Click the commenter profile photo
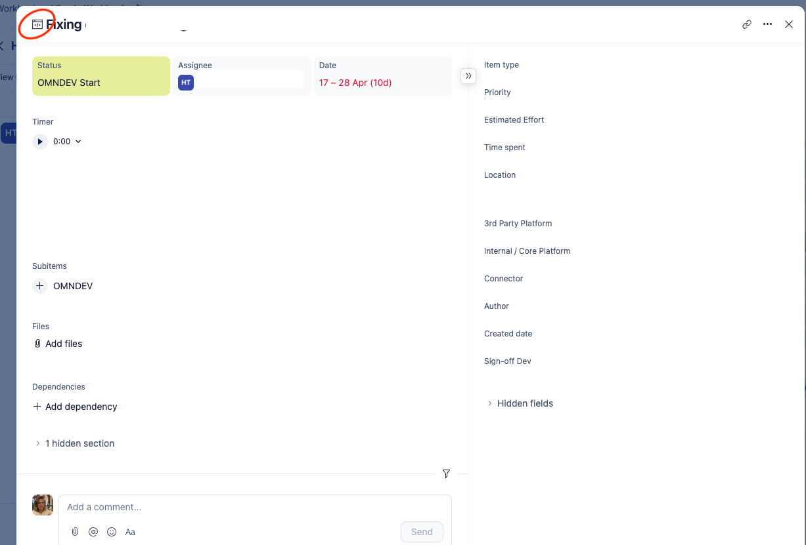 pyautogui.click(x=43, y=505)
